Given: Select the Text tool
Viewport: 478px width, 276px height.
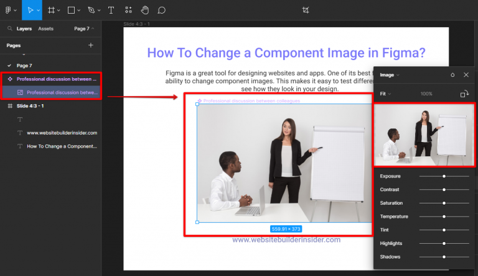Looking at the screenshot, I should coord(111,10).
